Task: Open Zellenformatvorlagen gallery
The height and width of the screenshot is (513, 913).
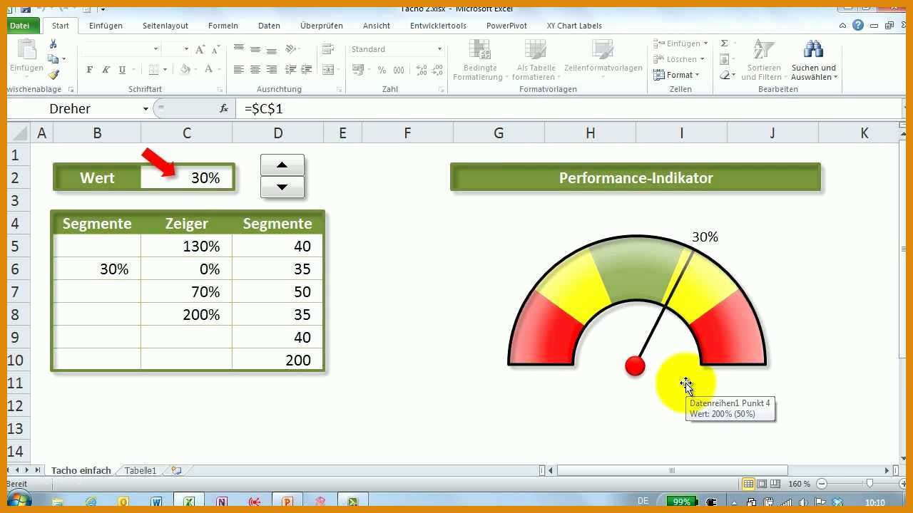Action: point(603,60)
